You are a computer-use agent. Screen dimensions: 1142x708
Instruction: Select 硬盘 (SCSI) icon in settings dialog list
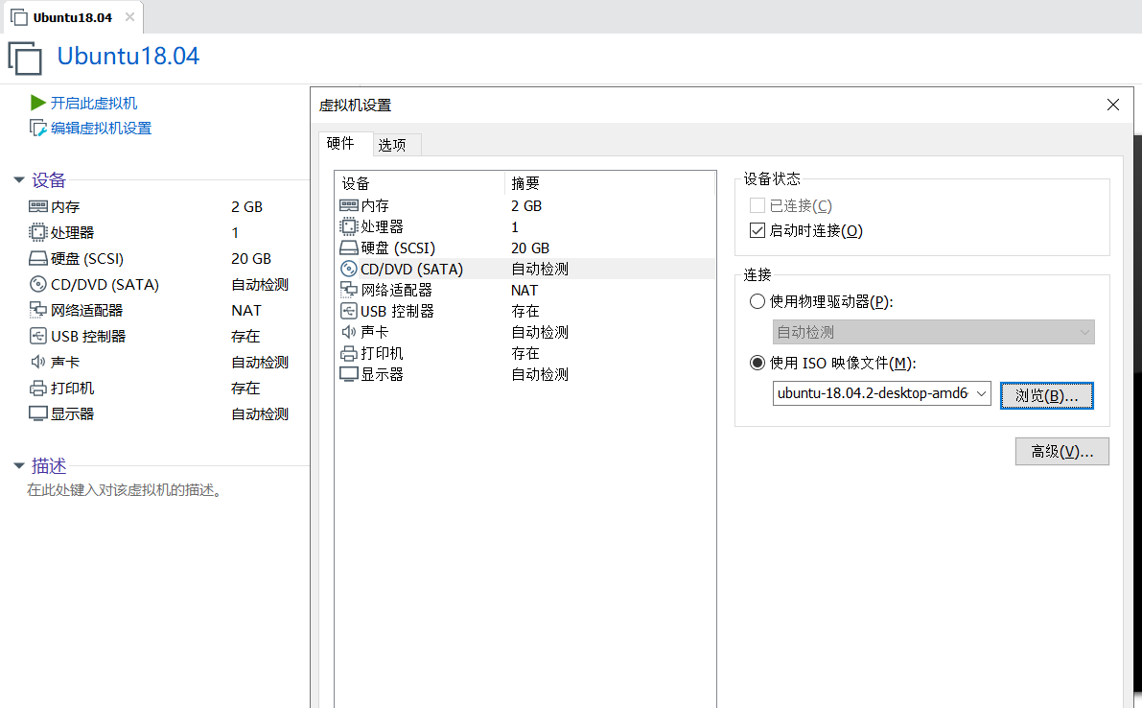pos(349,248)
